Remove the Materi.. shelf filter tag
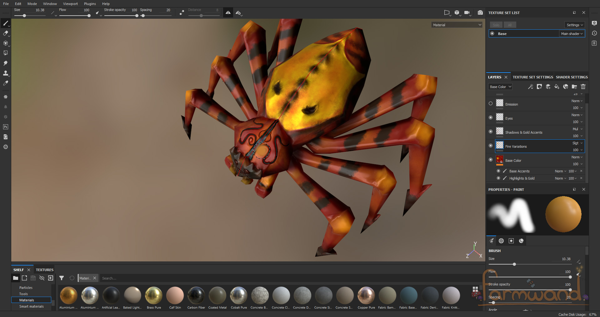The width and height of the screenshot is (600, 317). pyautogui.click(x=95, y=278)
